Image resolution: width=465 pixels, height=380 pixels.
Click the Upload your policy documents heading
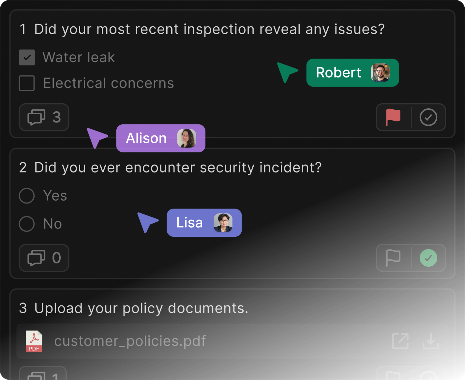coord(141,308)
